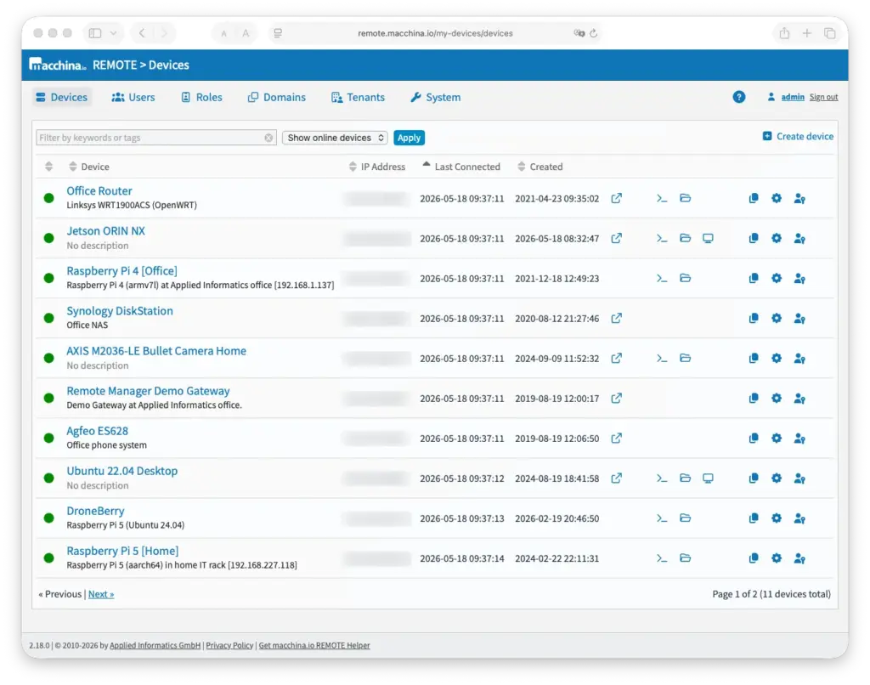
Task: Copy icon in Synology DiskStation row
Action: [754, 318]
